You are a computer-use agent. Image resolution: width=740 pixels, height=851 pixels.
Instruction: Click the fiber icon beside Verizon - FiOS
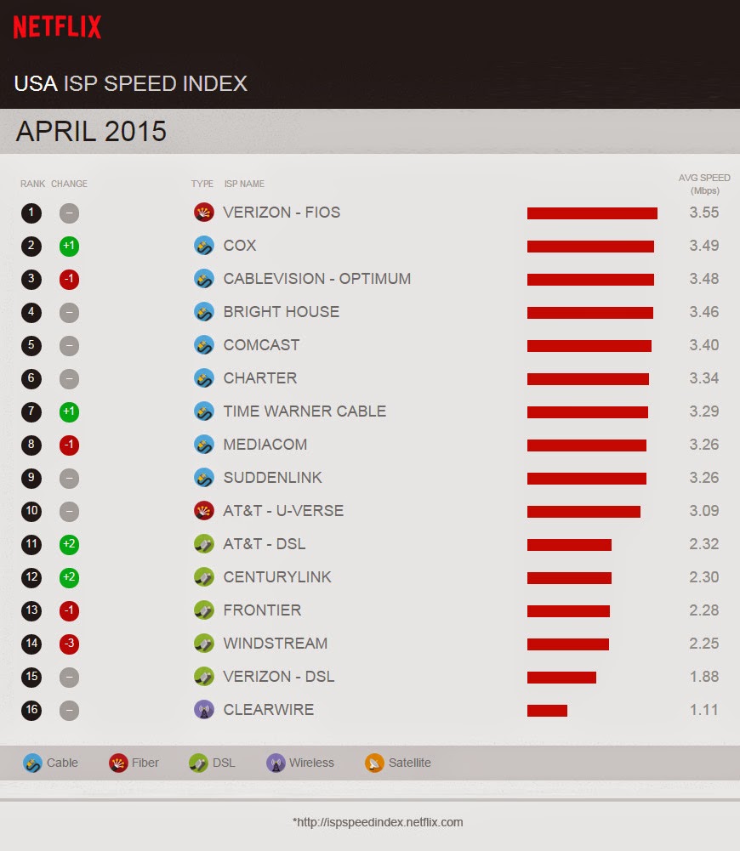point(203,213)
